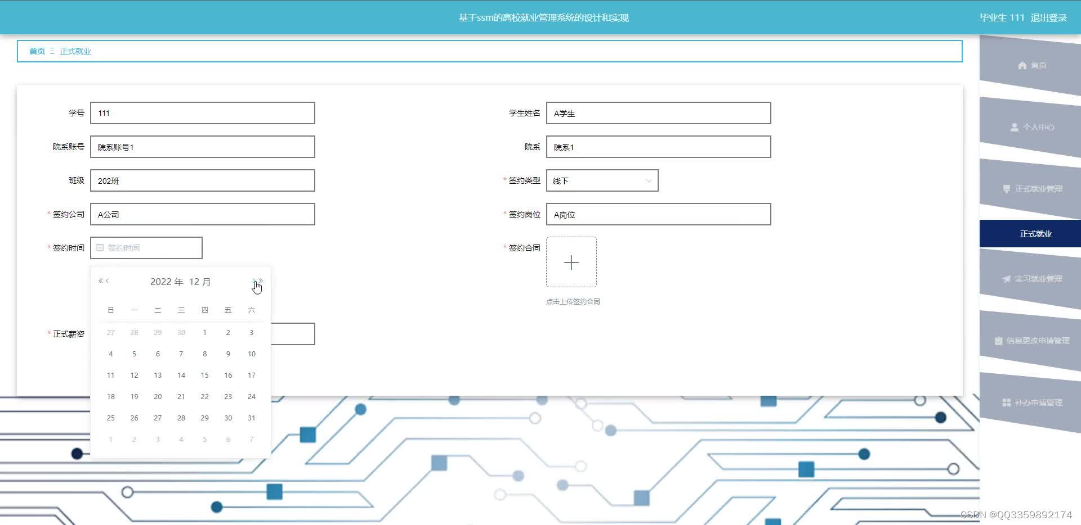Select December 26 in the calendar
This screenshot has height=525, width=1081.
click(x=134, y=418)
